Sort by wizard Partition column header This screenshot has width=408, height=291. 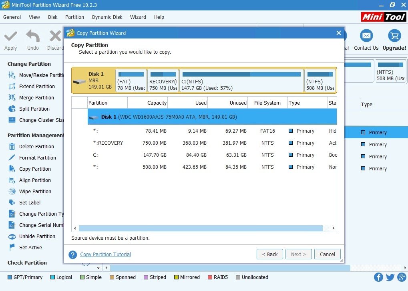pos(107,103)
